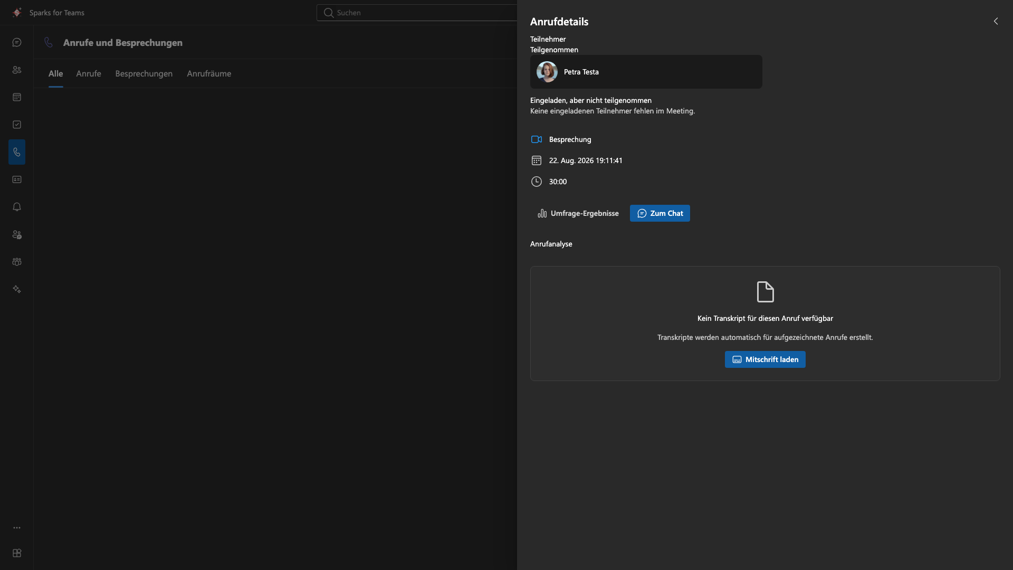Image resolution: width=1013 pixels, height=570 pixels.
Task: Open the apps icon at sidebar bottom
Action: pyautogui.click(x=17, y=553)
